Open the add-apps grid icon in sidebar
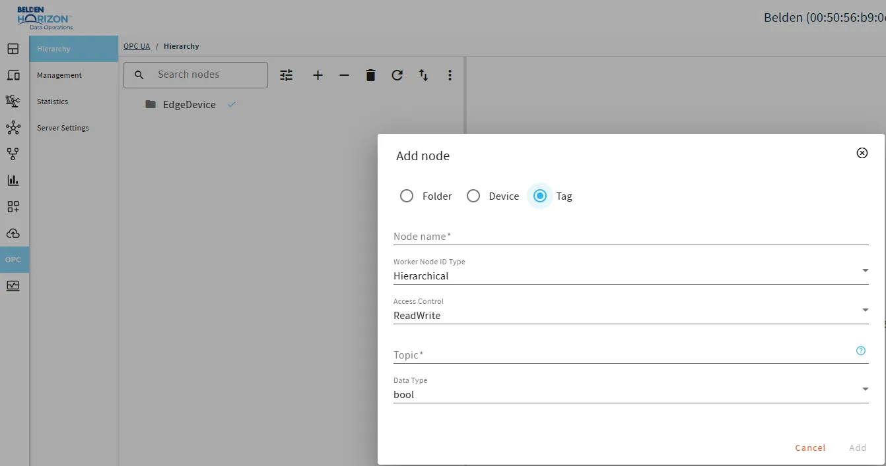Image resolution: width=886 pixels, height=466 pixels. pos(13,207)
